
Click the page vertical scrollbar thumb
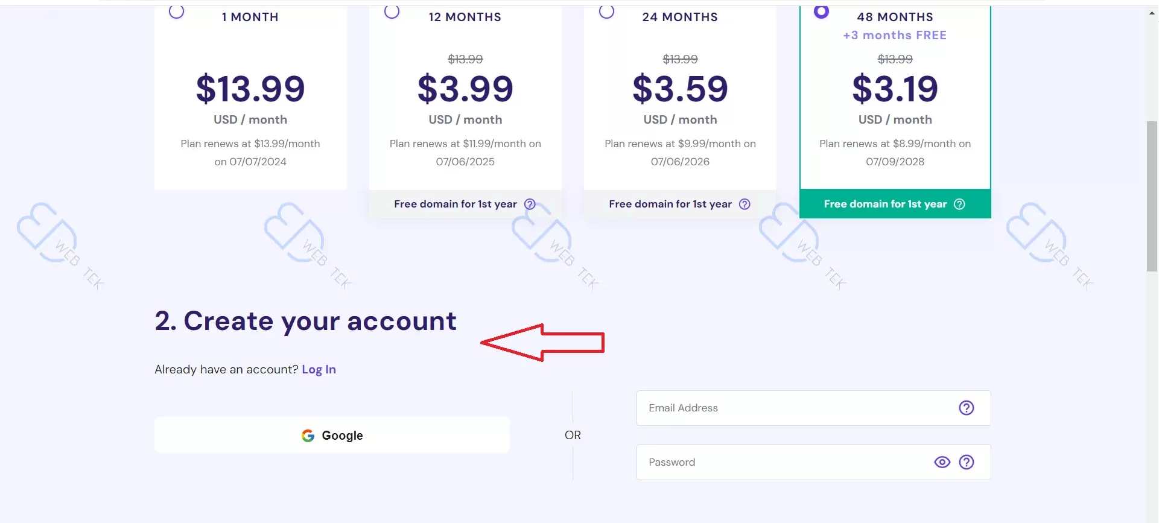pos(1152,196)
